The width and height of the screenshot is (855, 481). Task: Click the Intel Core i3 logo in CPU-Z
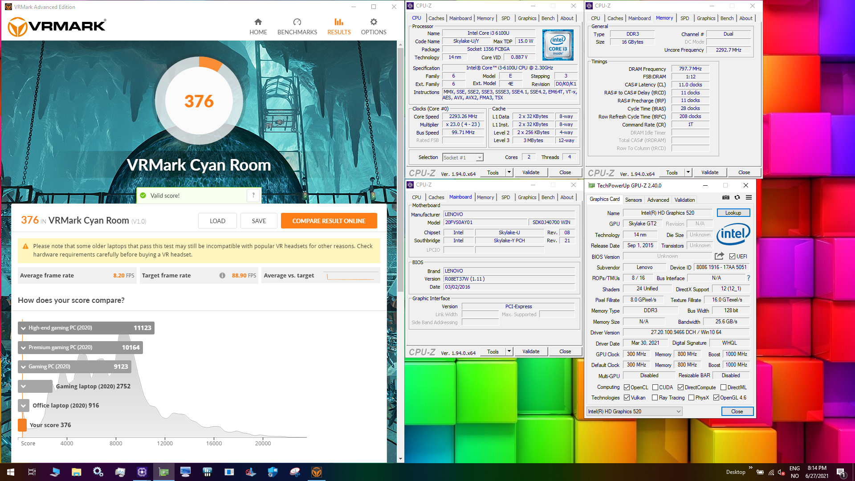point(558,45)
